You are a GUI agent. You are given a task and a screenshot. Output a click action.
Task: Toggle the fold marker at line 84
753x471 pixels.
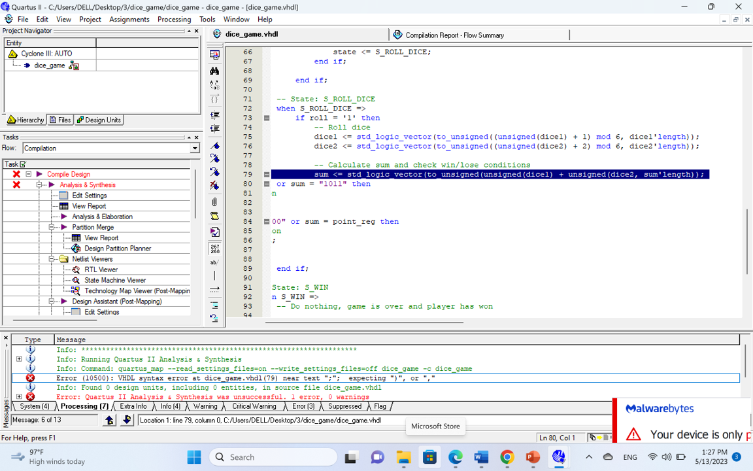(x=267, y=222)
